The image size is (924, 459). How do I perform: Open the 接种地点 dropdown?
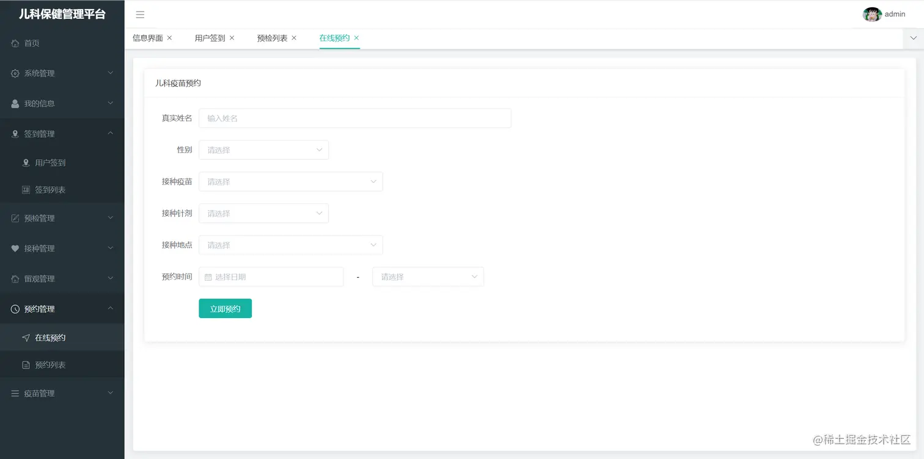tap(291, 245)
